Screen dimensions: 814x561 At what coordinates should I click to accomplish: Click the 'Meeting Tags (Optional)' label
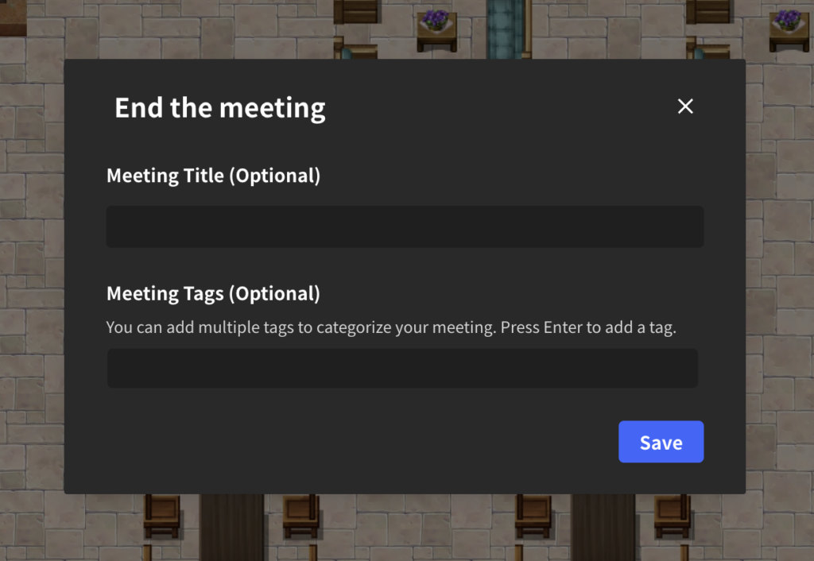[x=213, y=293]
